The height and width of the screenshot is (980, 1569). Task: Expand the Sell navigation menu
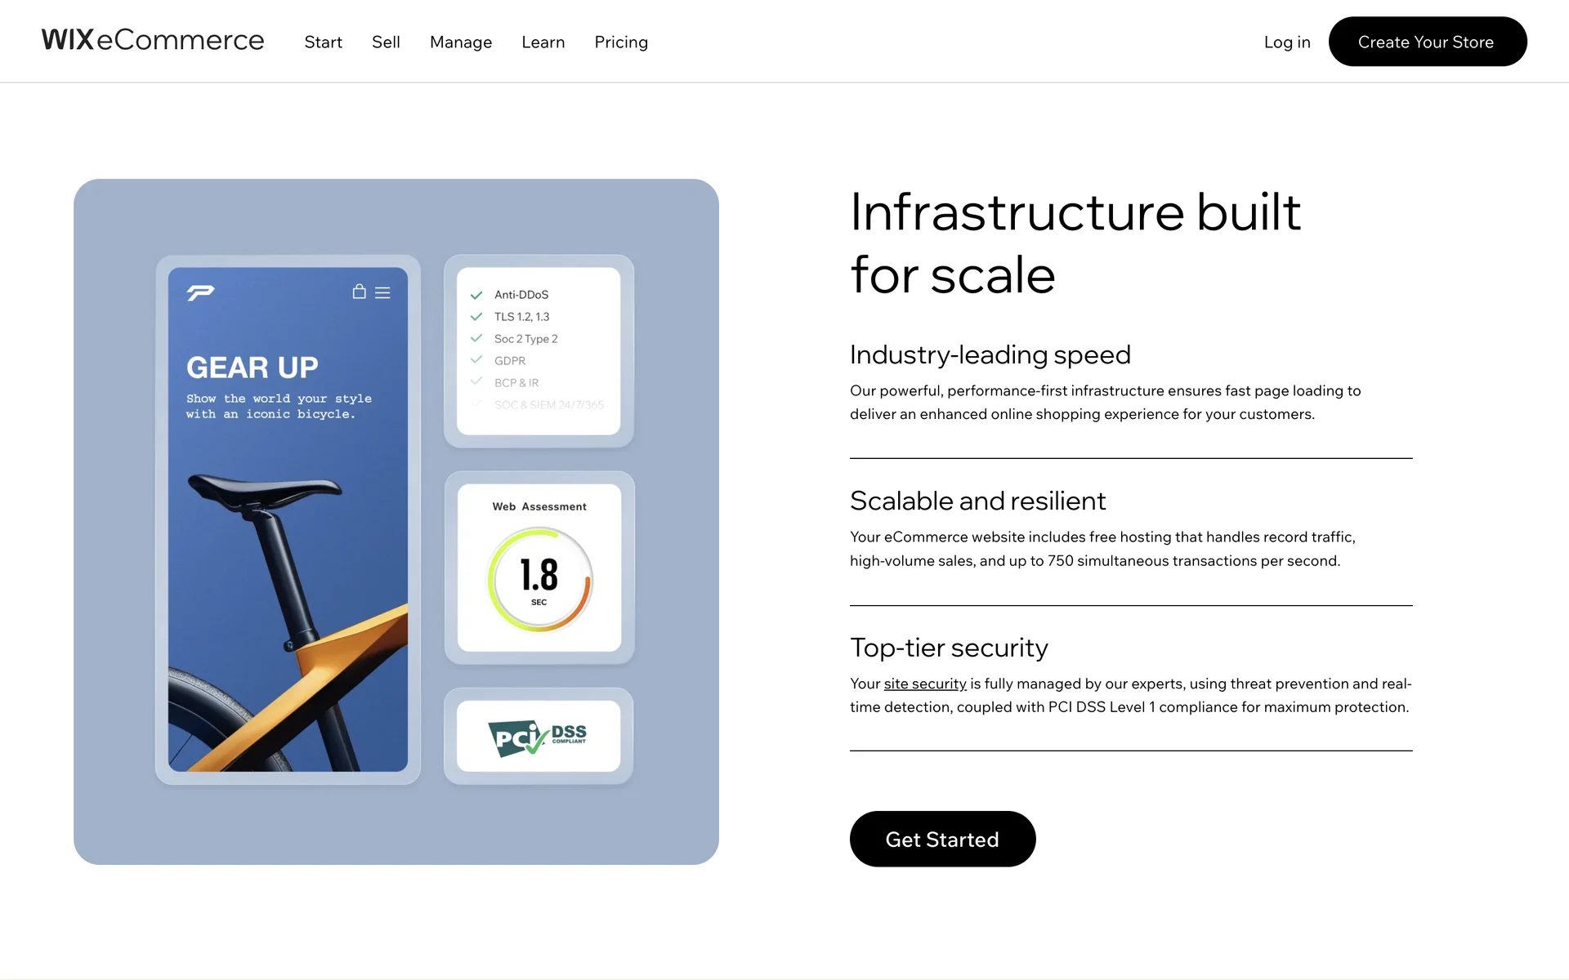click(x=386, y=42)
